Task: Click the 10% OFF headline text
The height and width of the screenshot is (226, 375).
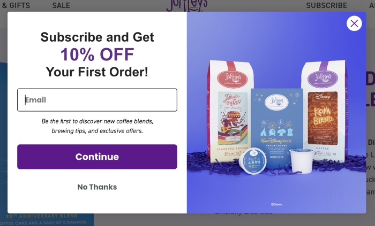Action: click(x=97, y=54)
